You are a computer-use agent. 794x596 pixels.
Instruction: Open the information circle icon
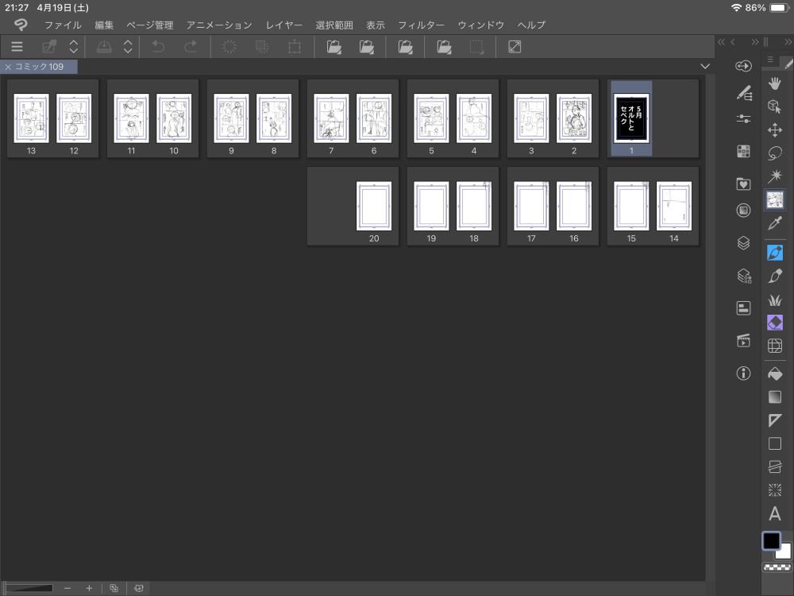click(743, 373)
